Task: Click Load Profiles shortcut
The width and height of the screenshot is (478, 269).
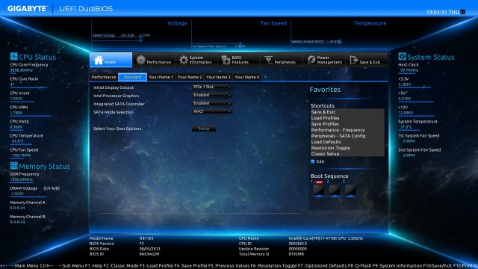Action: (x=325, y=118)
